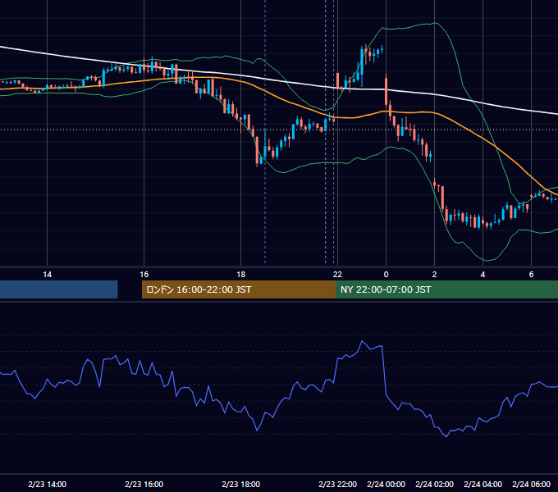The image size is (558, 492).
Task: Click the 0 hour label on price chart axis
Action: point(386,275)
